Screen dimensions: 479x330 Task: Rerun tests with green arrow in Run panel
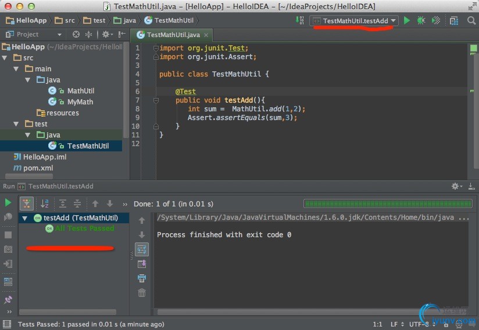[8, 203]
